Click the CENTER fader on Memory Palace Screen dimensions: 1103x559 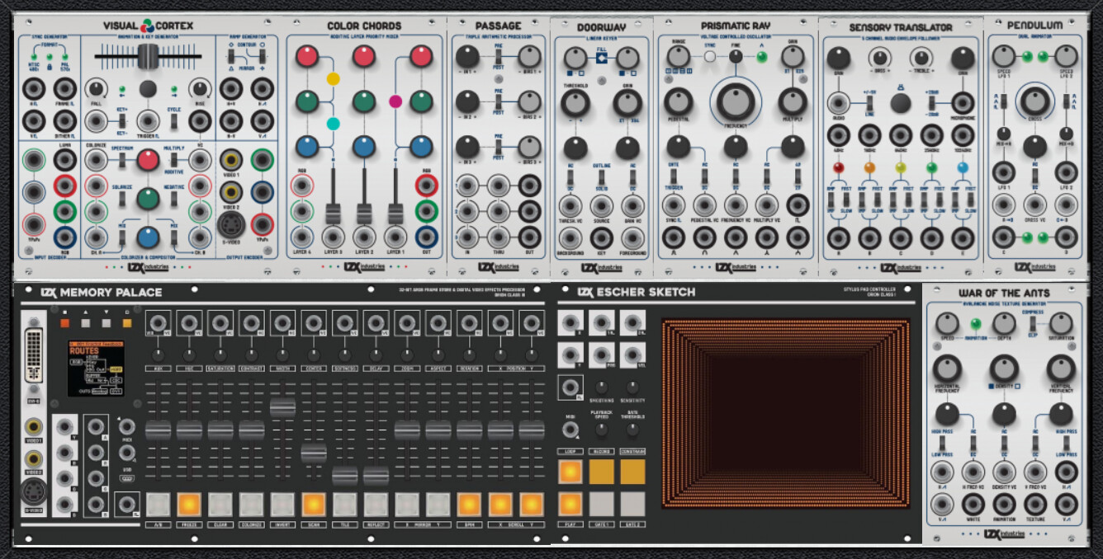click(314, 453)
